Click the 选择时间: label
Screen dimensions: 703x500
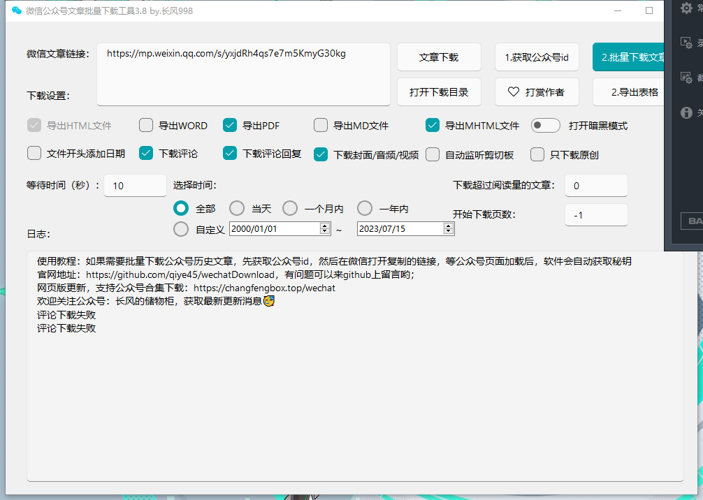click(x=194, y=185)
